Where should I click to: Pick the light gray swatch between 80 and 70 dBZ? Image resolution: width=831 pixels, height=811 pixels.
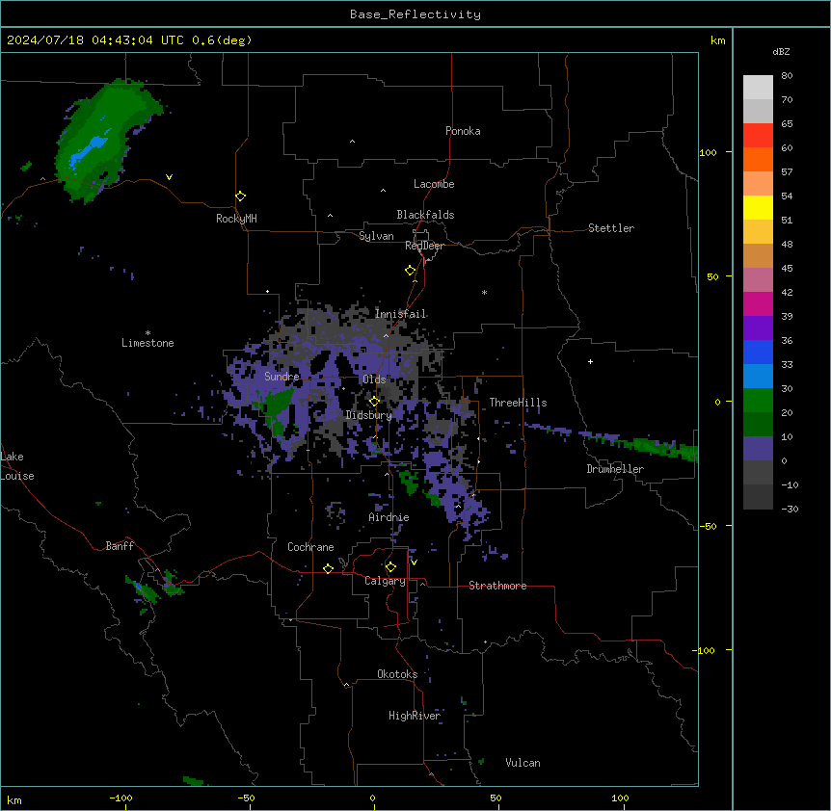[x=758, y=88]
